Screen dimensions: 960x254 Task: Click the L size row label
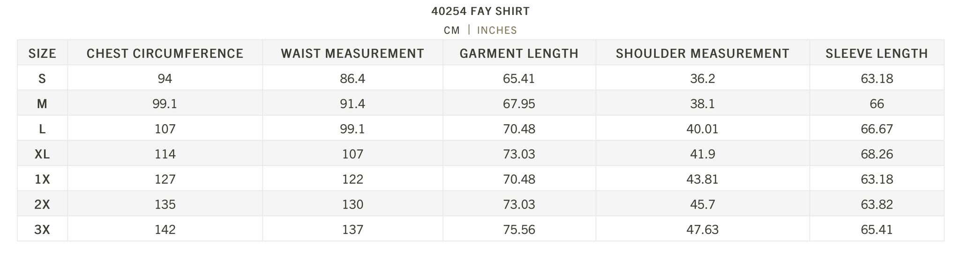42,129
